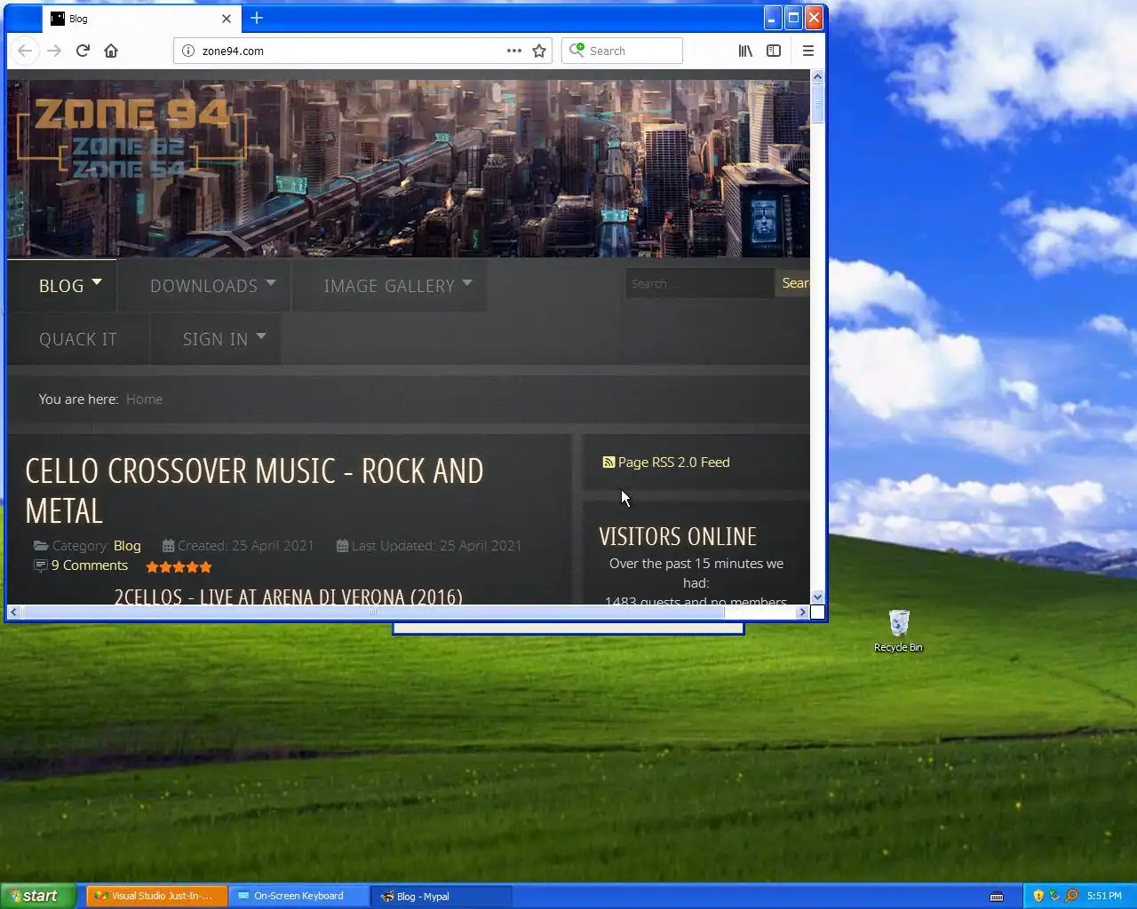This screenshot has height=909, width=1137.
Task: Submit with the site Search button
Action: click(793, 283)
